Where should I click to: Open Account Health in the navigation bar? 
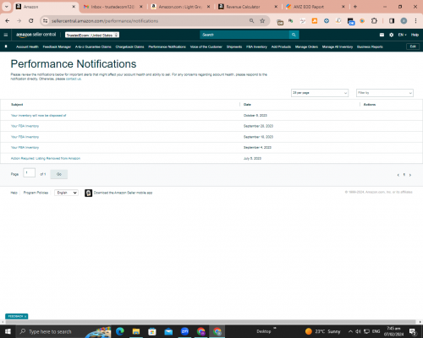pyautogui.click(x=27, y=46)
